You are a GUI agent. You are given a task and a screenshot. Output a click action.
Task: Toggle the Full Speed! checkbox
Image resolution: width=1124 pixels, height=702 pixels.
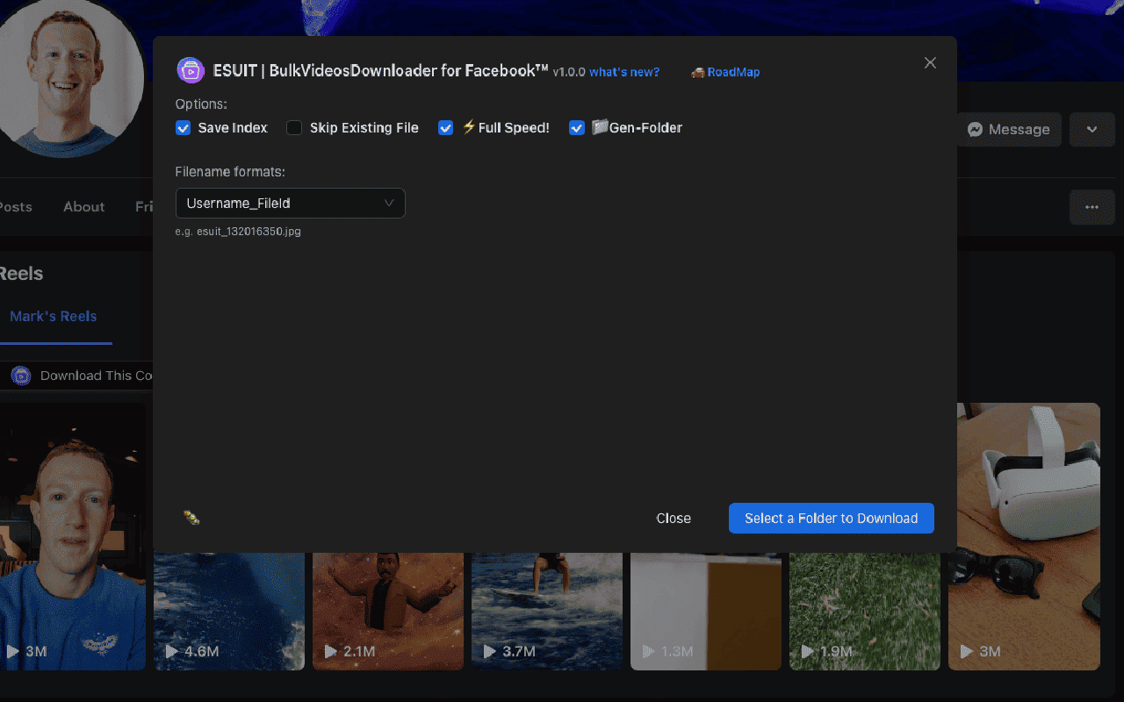pos(445,128)
